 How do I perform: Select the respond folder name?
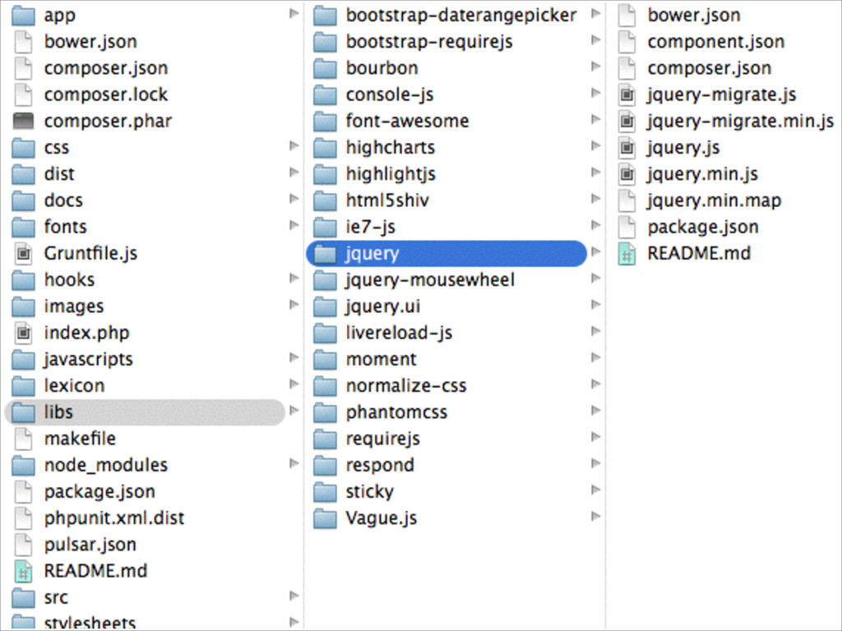pyautogui.click(x=380, y=466)
